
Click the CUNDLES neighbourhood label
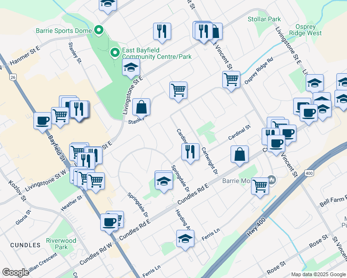[x=26, y=245]
